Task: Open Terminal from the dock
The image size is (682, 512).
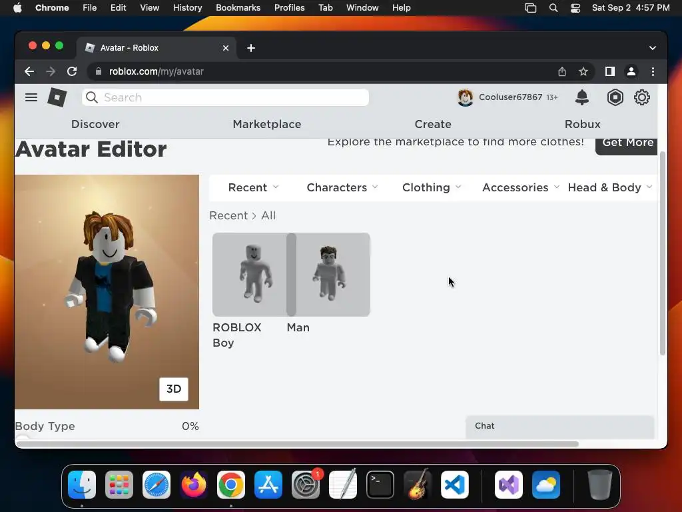Action: pyautogui.click(x=380, y=485)
